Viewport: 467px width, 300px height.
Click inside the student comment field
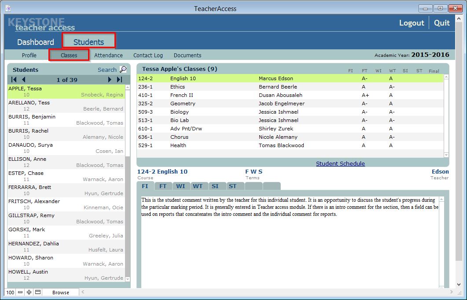coord(290,242)
